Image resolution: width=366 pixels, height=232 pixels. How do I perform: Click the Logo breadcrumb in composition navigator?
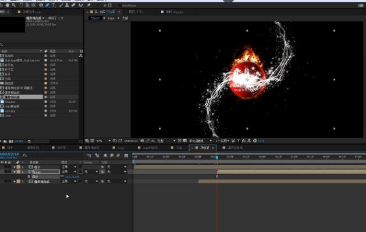[x=112, y=19]
